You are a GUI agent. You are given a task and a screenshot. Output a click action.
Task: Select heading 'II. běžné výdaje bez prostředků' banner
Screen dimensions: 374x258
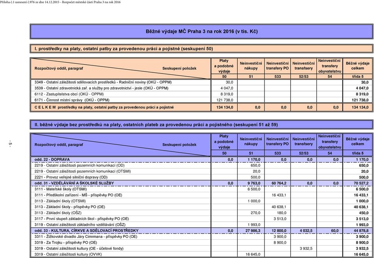[201, 125]
